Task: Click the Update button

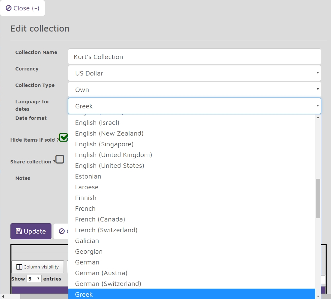Action: pos(31,231)
